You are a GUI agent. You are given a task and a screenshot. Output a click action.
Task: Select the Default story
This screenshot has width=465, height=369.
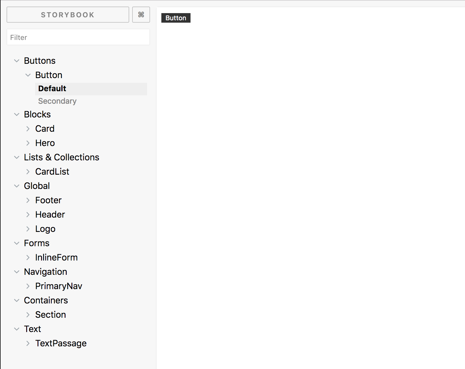[x=91, y=89]
